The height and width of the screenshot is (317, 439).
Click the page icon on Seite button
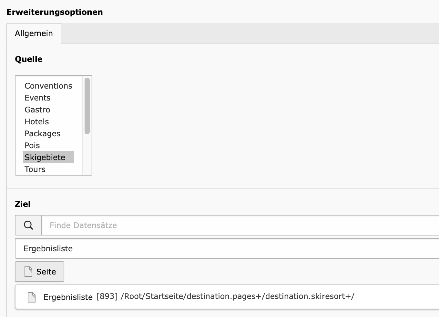[28, 272]
